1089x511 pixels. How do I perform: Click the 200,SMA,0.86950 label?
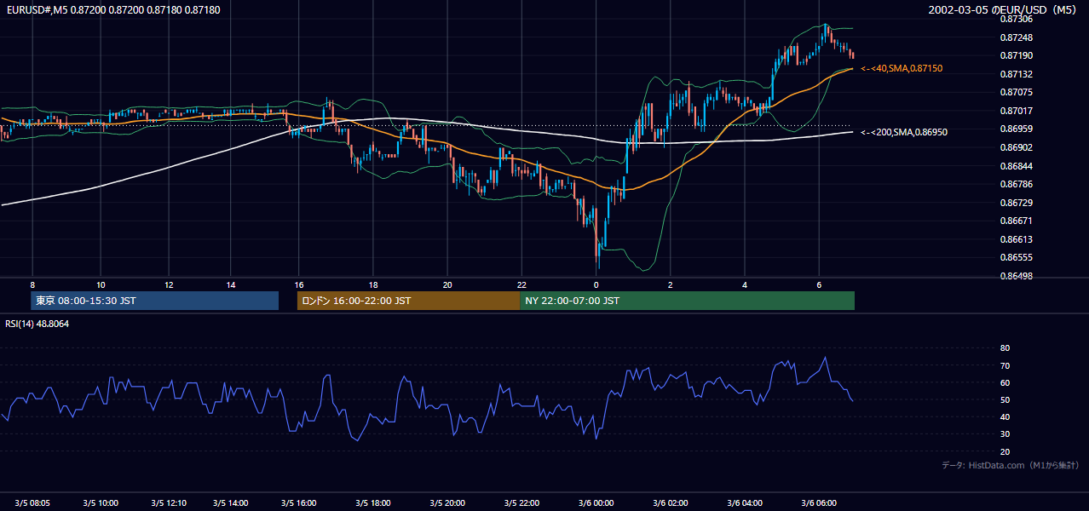[x=904, y=132]
